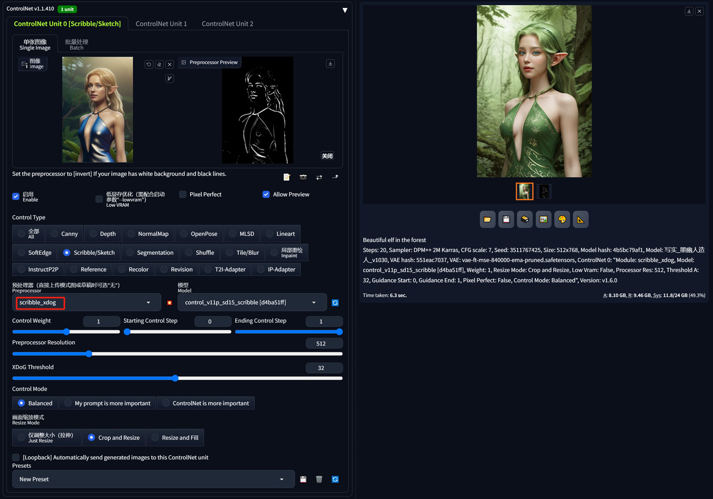Open the Batch tab
The image size is (713, 499).
click(x=77, y=45)
